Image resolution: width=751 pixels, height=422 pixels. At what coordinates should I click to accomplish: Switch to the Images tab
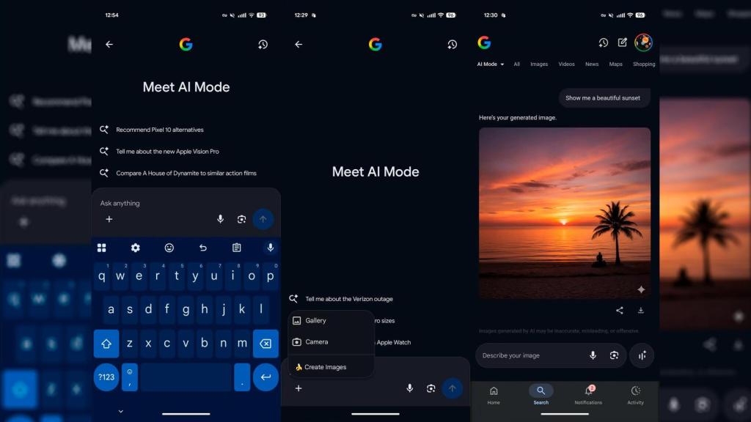(539, 64)
